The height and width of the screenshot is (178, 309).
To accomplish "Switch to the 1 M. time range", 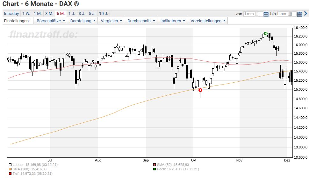I will (38, 14).
